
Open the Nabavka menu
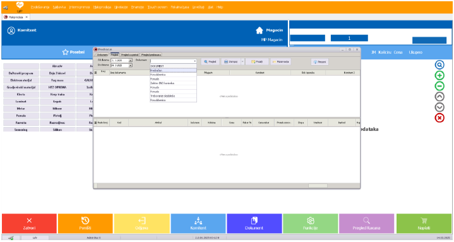point(59,7)
